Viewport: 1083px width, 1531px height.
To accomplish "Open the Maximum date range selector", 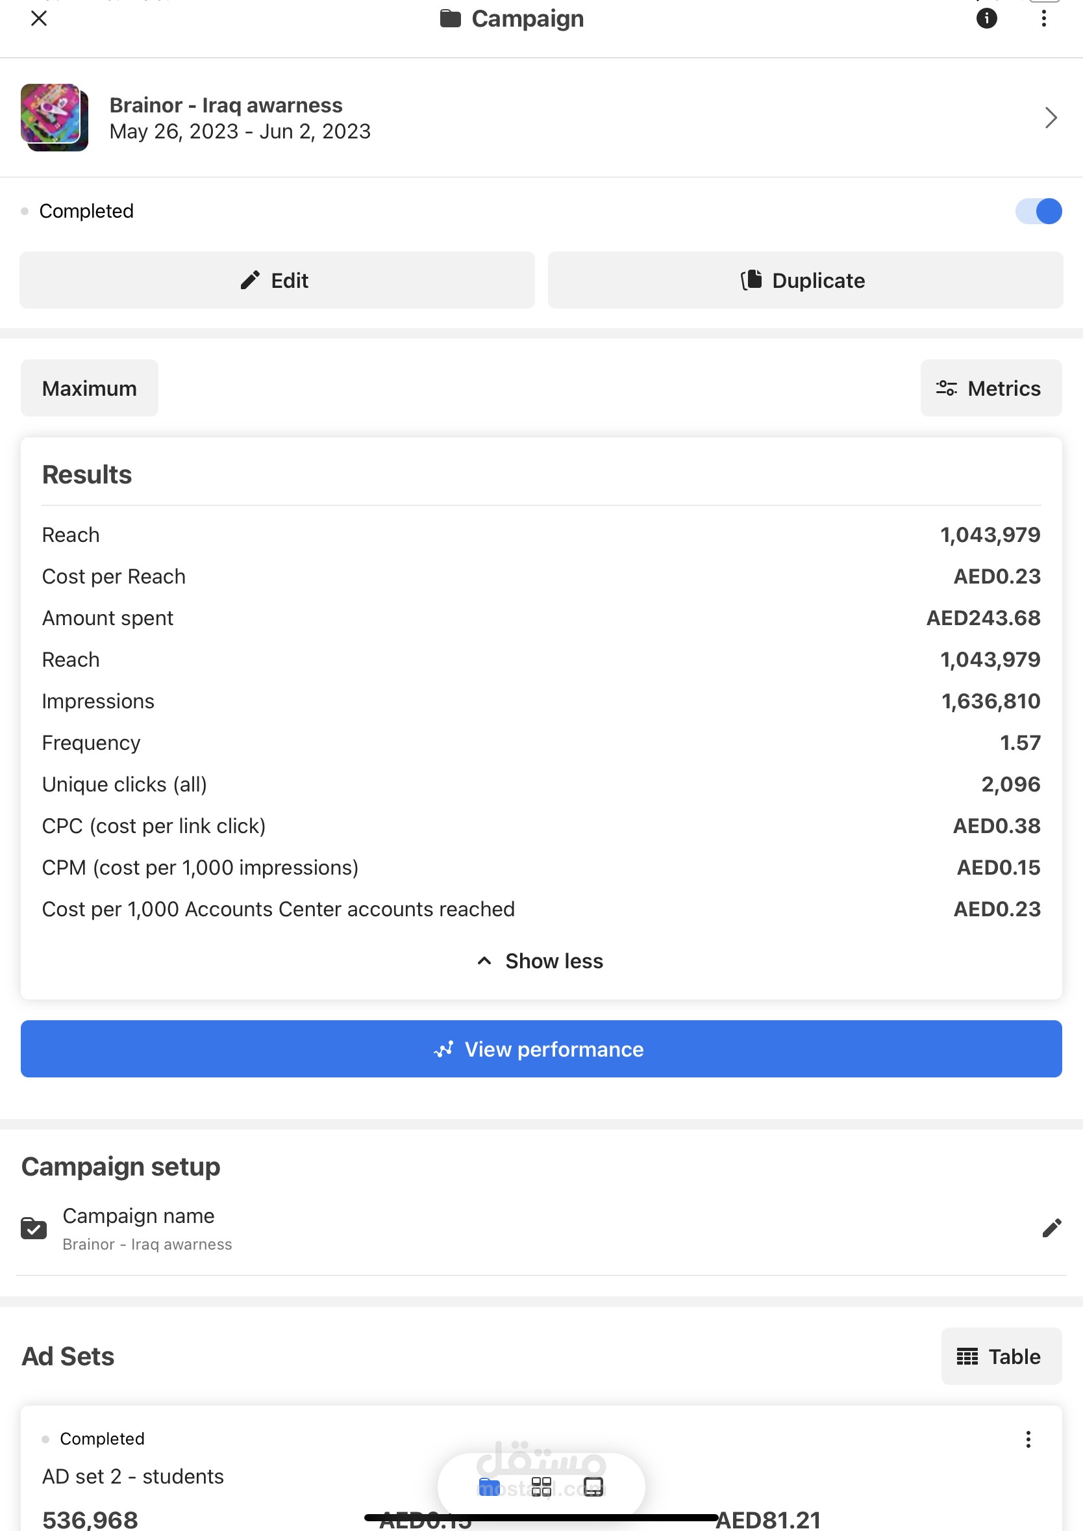I will tap(90, 389).
